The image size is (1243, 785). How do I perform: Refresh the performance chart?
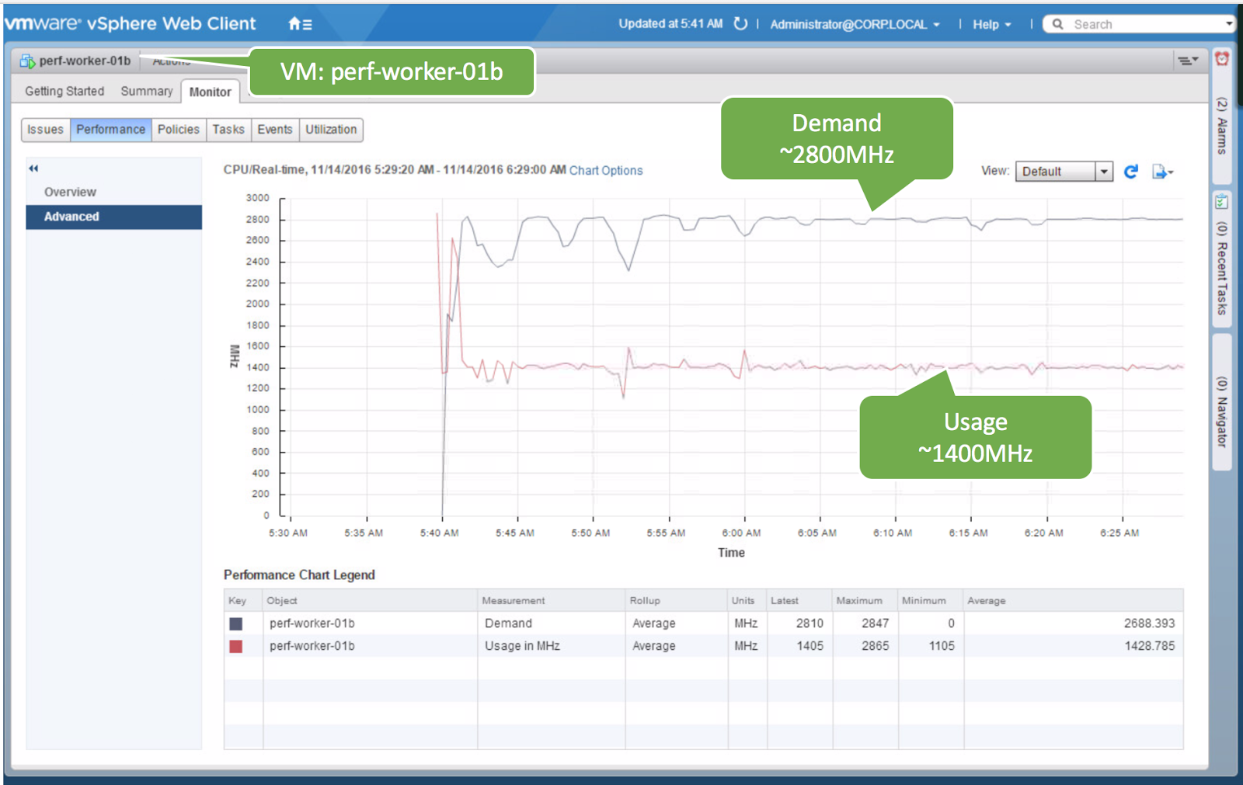[1131, 171]
